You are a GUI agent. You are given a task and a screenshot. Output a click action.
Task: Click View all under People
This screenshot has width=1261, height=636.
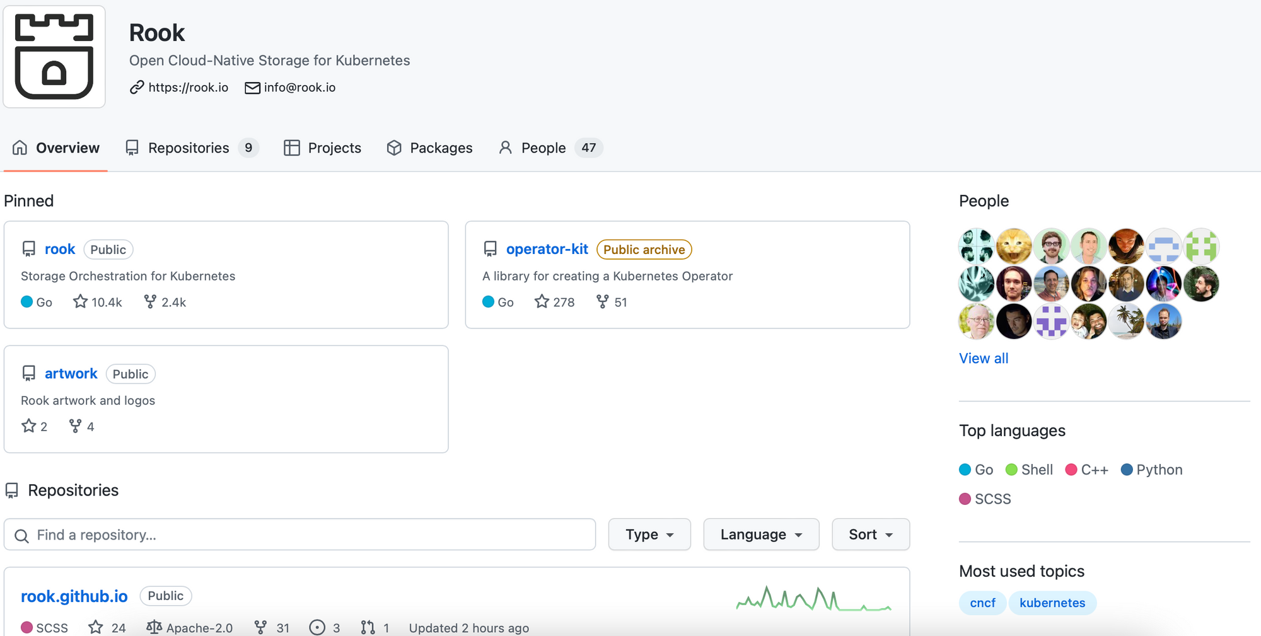(984, 358)
